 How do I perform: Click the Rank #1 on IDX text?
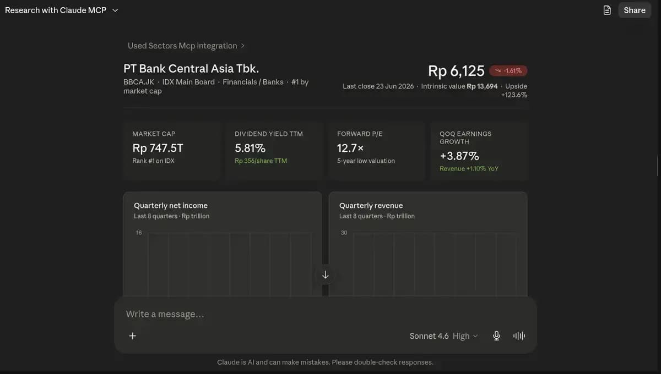pyautogui.click(x=153, y=161)
